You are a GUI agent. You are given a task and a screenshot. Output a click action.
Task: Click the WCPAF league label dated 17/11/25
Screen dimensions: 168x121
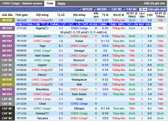point(7,28)
